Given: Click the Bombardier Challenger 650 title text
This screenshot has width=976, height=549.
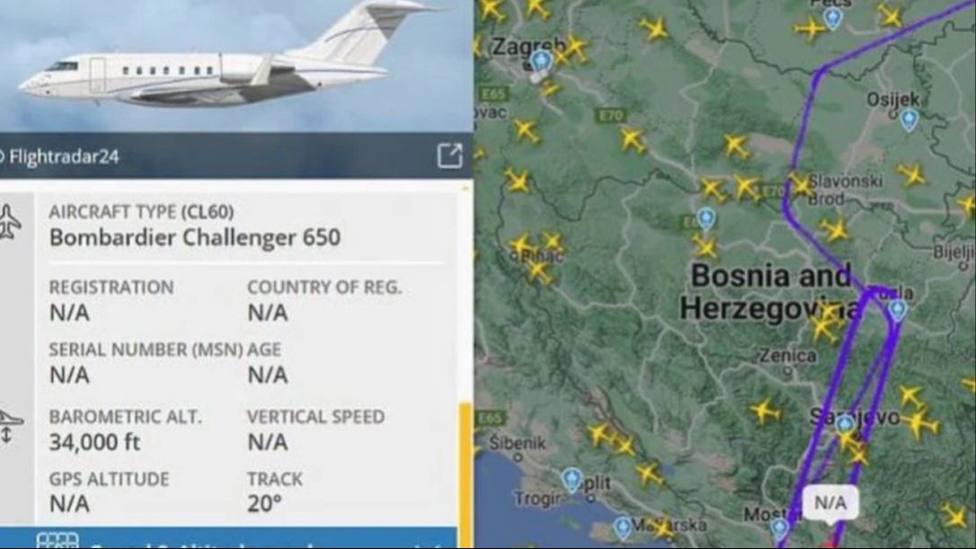Looking at the screenshot, I should (195, 237).
